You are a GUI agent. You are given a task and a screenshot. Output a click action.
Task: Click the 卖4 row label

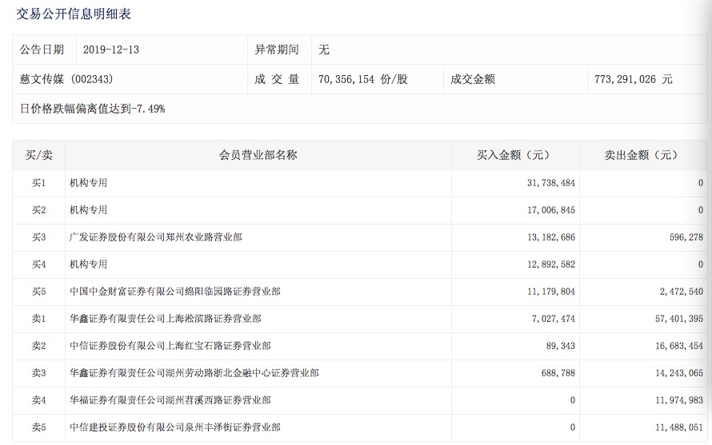coord(38,400)
